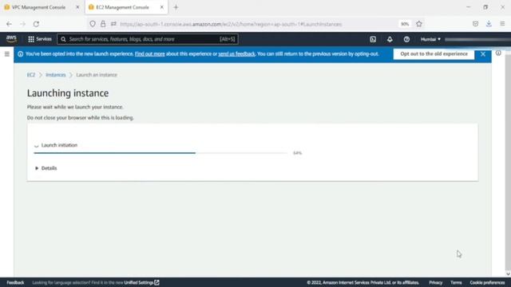The width and height of the screenshot is (511, 287).
Task: Click the padlock site security icon
Action: (103, 24)
